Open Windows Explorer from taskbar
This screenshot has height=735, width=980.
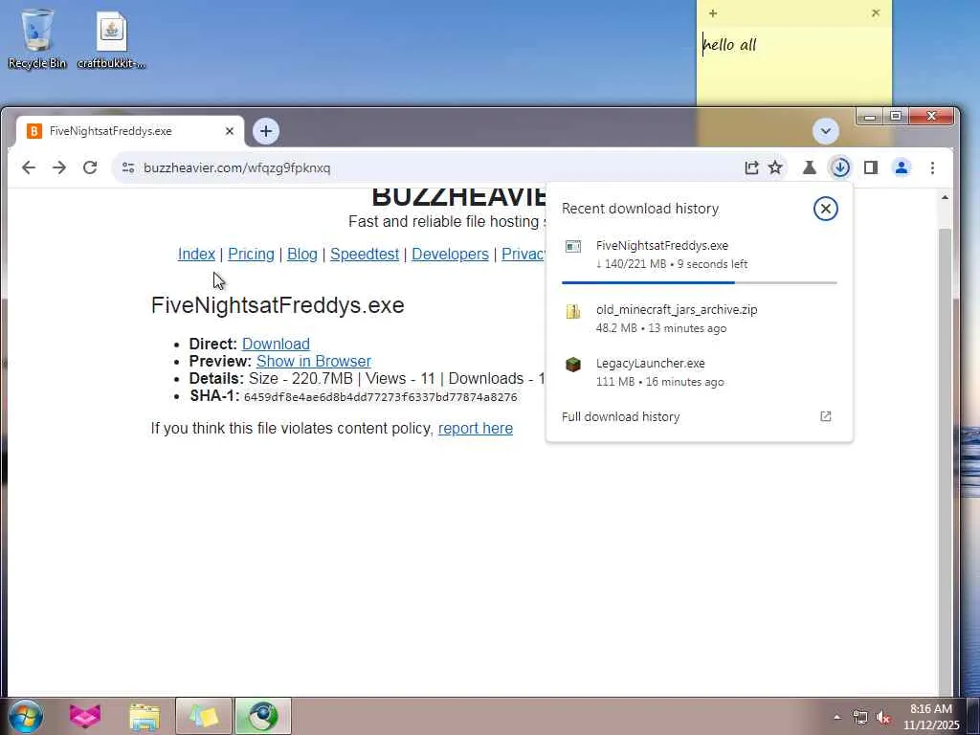point(145,716)
